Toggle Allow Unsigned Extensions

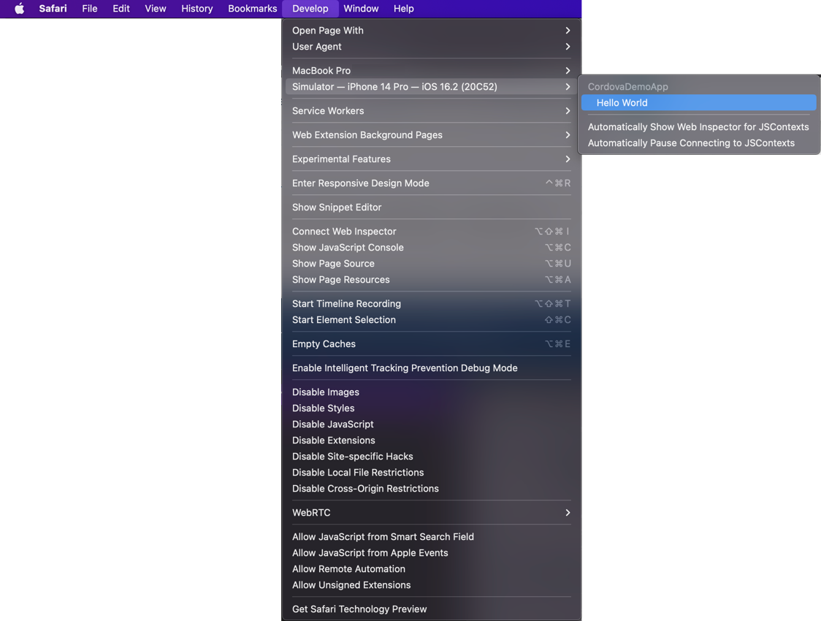tap(432, 585)
